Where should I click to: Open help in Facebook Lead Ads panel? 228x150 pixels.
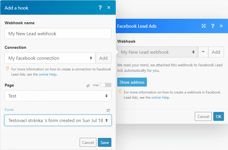213,26
